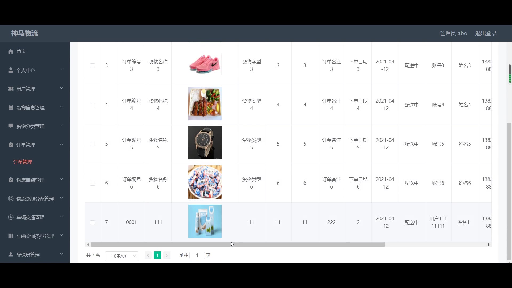
Task: Click the clock icon for 车辆交通管理
Action: coord(11,217)
